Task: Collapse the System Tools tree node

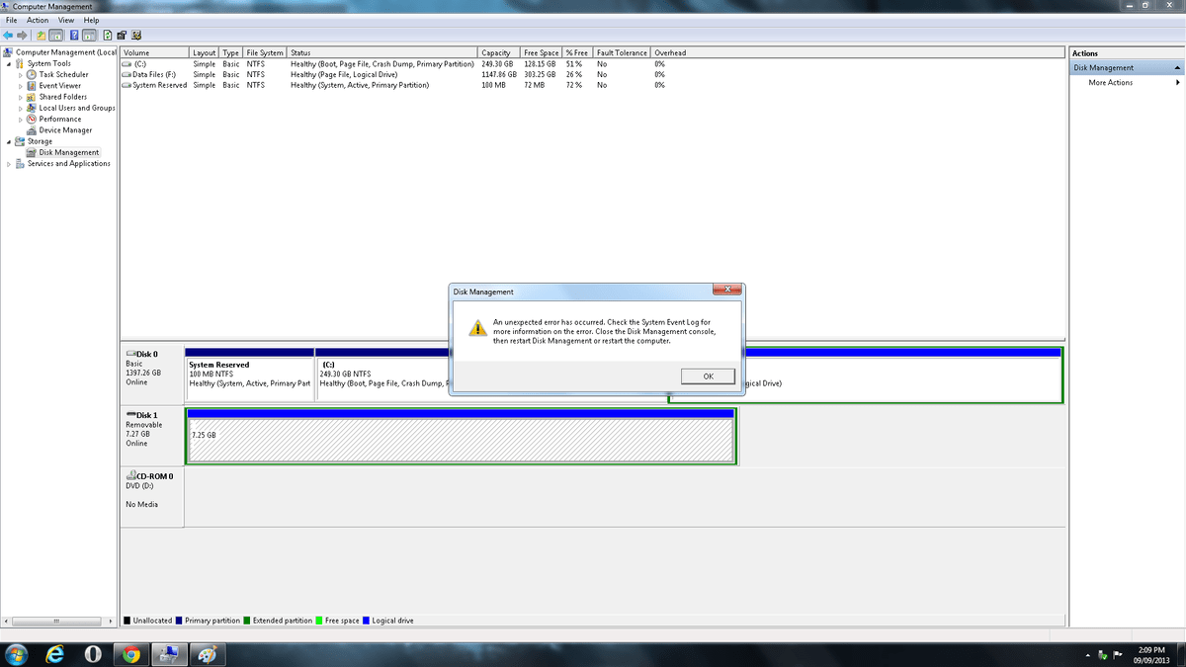Action: [x=9, y=63]
